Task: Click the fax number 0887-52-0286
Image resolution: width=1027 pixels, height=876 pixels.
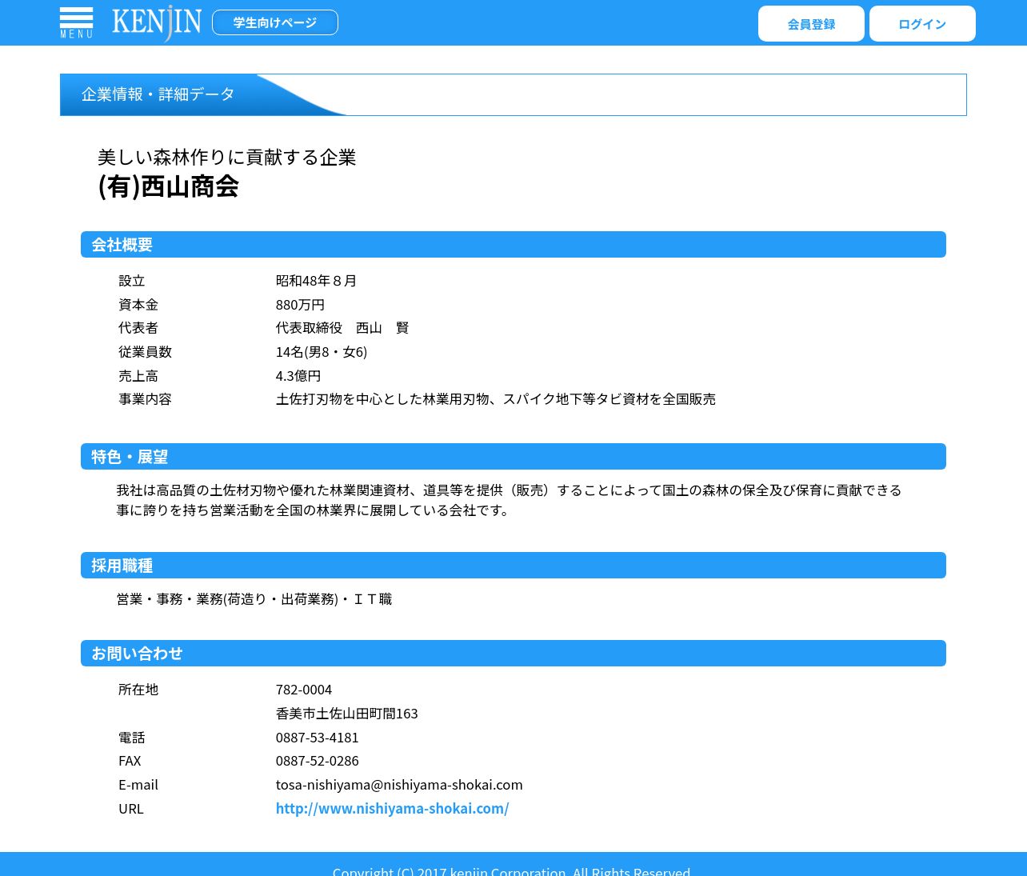Action: click(318, 761)
